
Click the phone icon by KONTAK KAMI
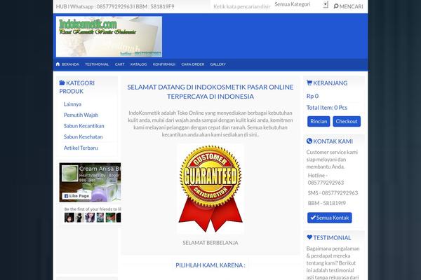[x=309, y=141]
